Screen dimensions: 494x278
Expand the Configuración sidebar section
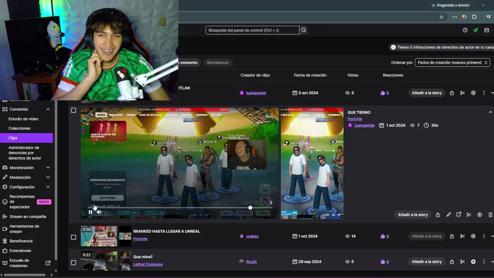pos(48,187)
